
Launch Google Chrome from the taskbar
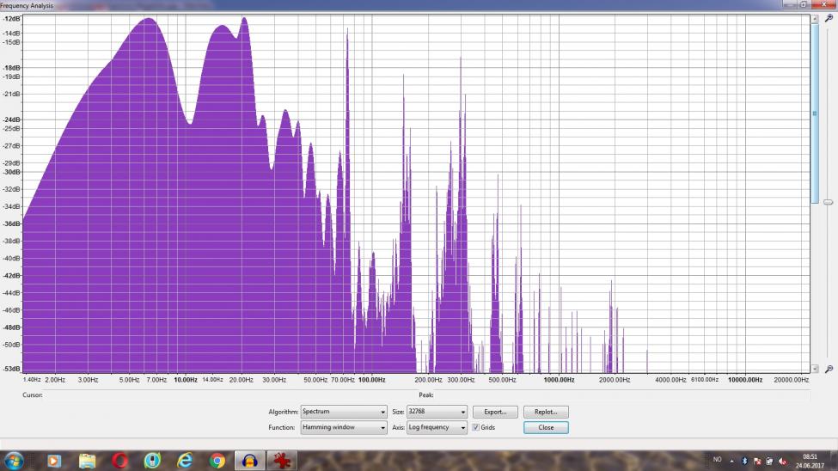[217, 462]
